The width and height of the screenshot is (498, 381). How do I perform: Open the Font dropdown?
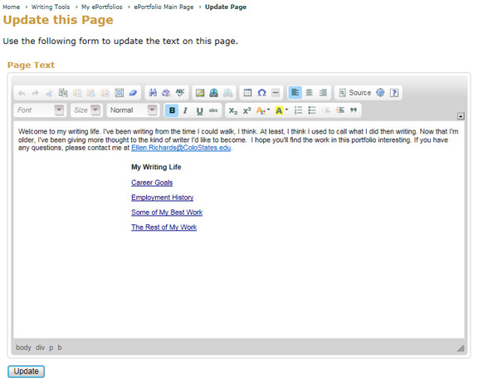pyautogui.click(x=40, y=110)
